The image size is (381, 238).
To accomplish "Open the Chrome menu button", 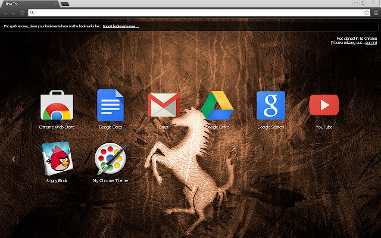I will coord(376,12).
